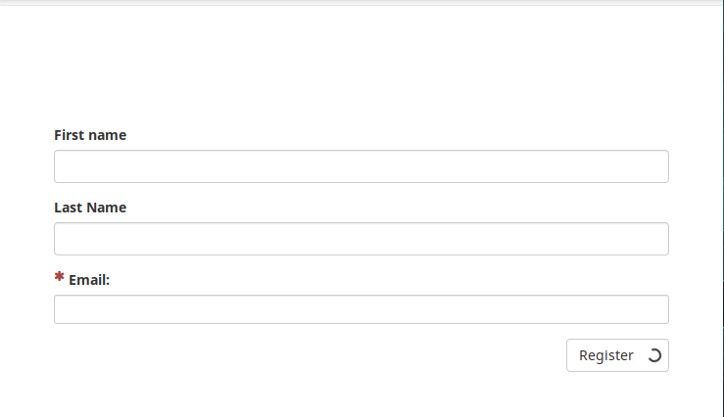Image resolution: width=724 pixels, height=417 pixels.
Task: Activate the text field under "First name"
Action: pos(361,166)
